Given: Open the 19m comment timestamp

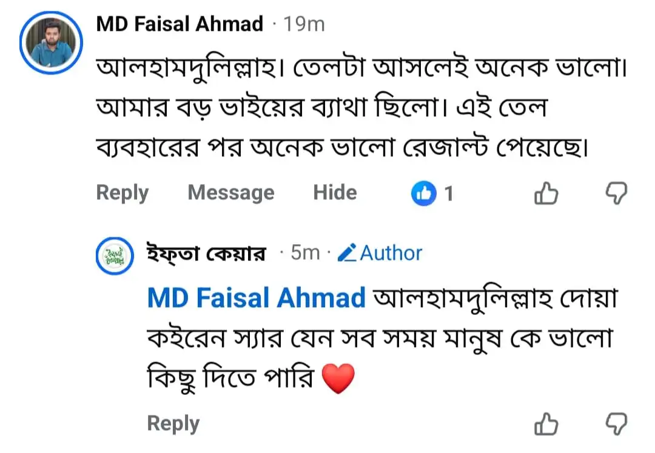Looking at the screenshot, I should pyautogui.click(x=304, y=24).
